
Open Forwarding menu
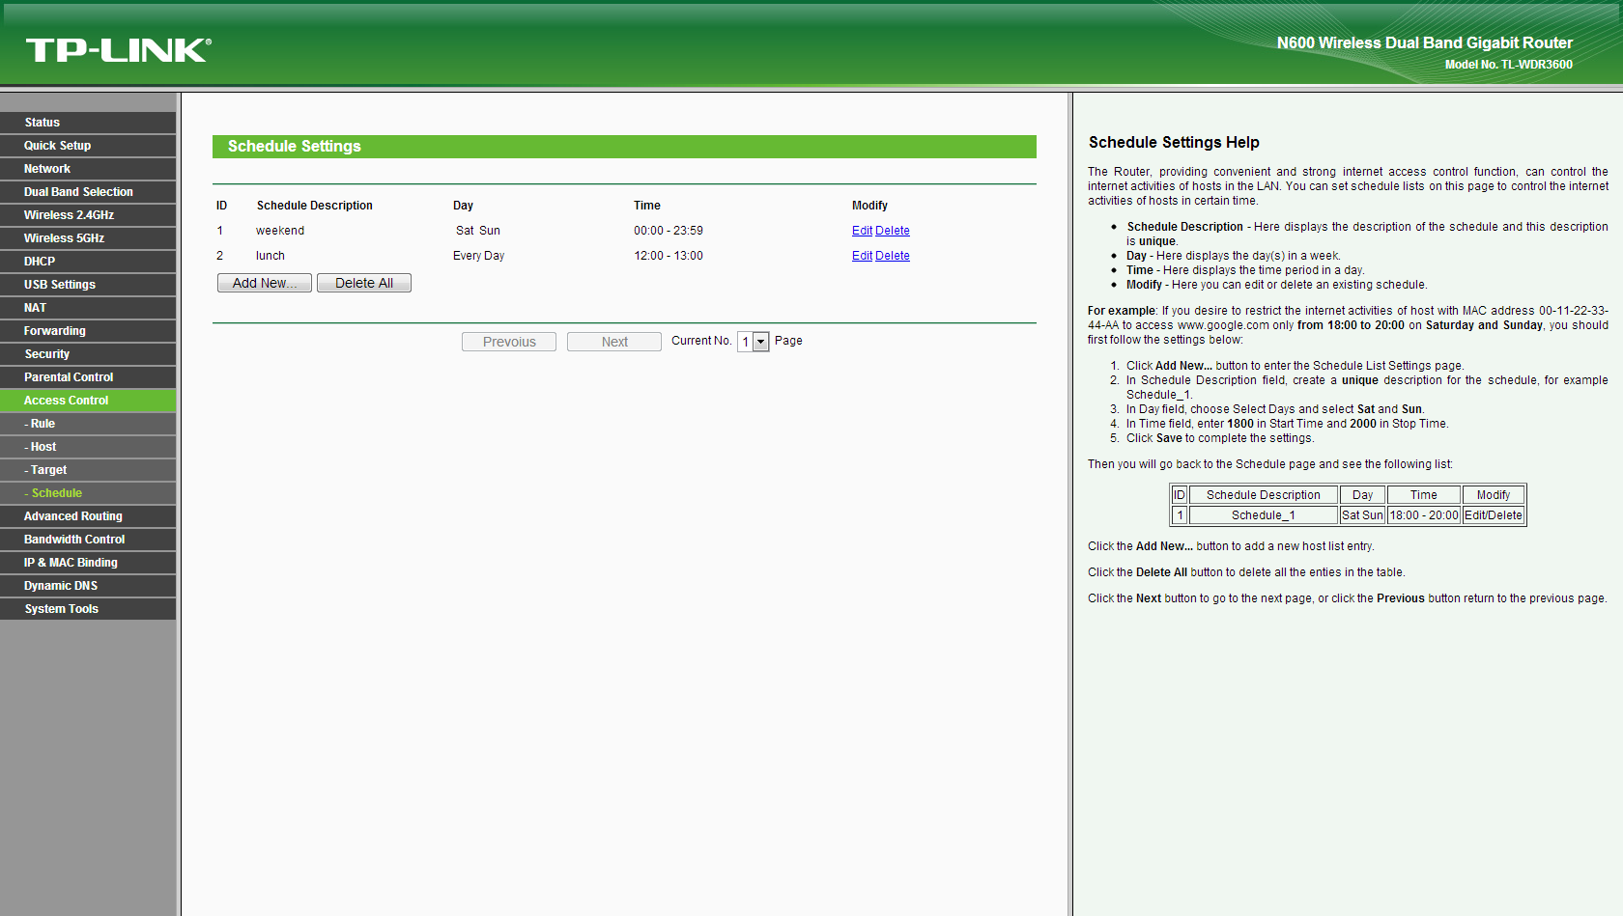point(88,331)
